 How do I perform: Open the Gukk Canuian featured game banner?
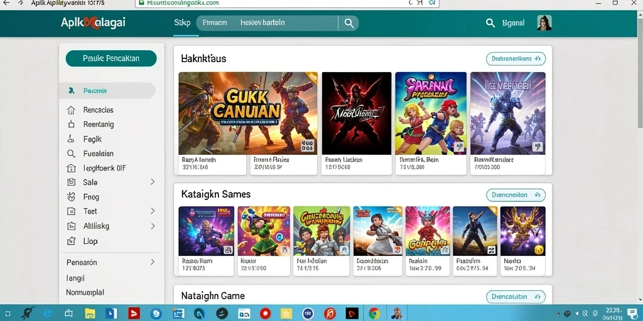pyautogui.click(x=247, y=113)
